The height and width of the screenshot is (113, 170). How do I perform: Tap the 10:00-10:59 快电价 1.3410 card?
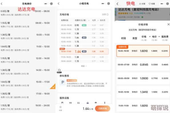coord(143,92)
